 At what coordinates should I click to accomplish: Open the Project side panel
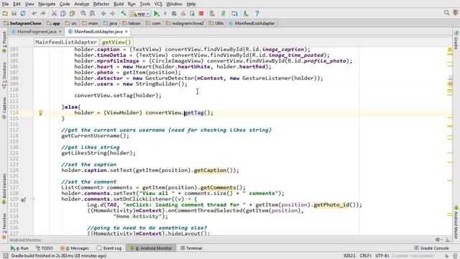click(4, 42)
